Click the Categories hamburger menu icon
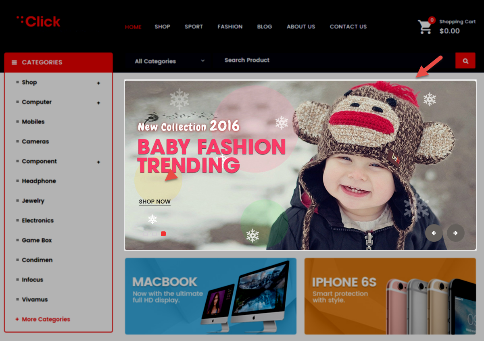Viewport: 484px width, 341px height. (x=15, y=62)
